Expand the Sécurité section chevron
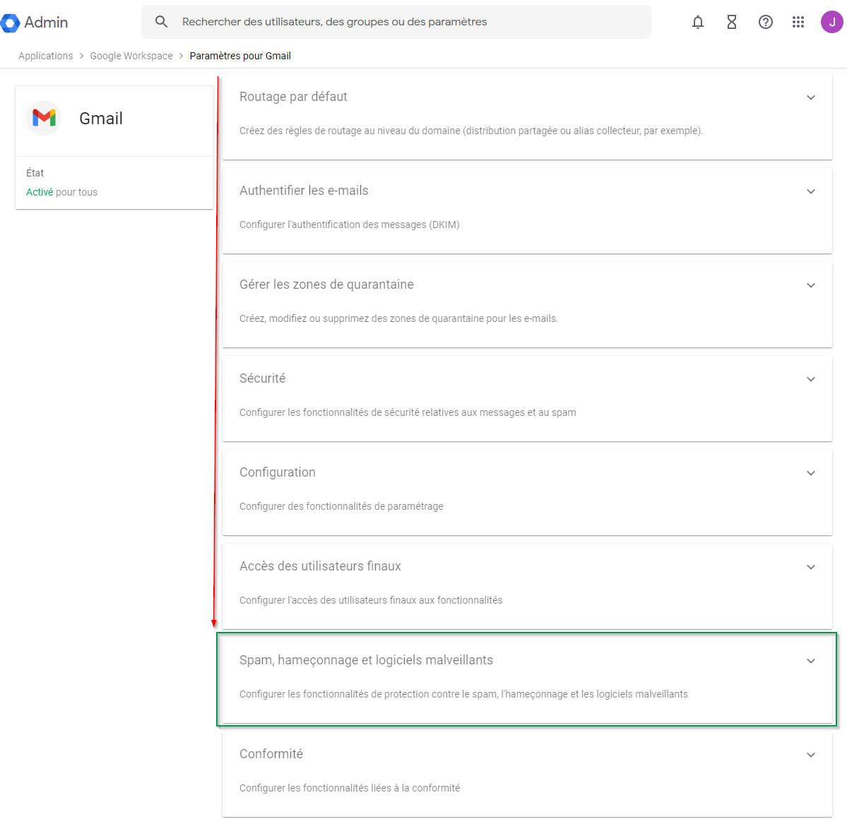Viewport: 847px width, 819px height. (x=811, y=379)
